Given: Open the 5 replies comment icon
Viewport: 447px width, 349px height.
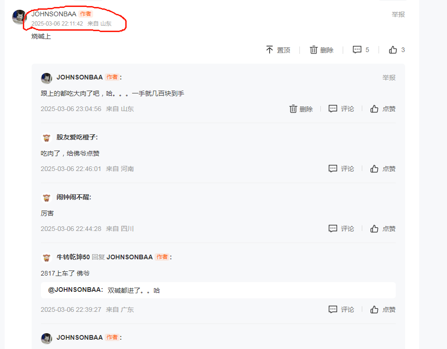Looking at the screenshot, I should 360,50.
